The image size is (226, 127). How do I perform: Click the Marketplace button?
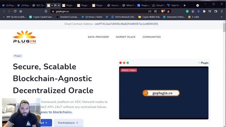point(68,123)
